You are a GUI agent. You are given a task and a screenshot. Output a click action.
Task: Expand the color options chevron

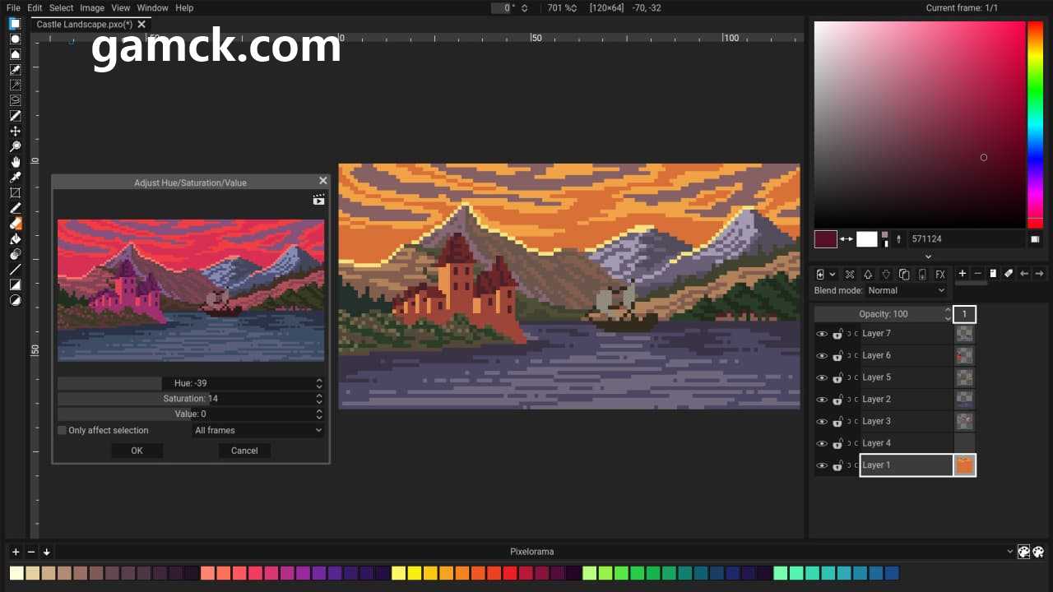[928, 257]
